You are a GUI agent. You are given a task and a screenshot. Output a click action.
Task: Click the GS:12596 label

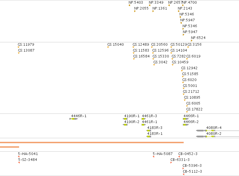coord(160,50)
